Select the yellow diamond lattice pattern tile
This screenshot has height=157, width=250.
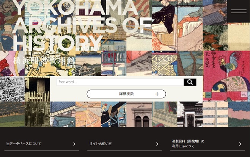[x=165, y=63]
